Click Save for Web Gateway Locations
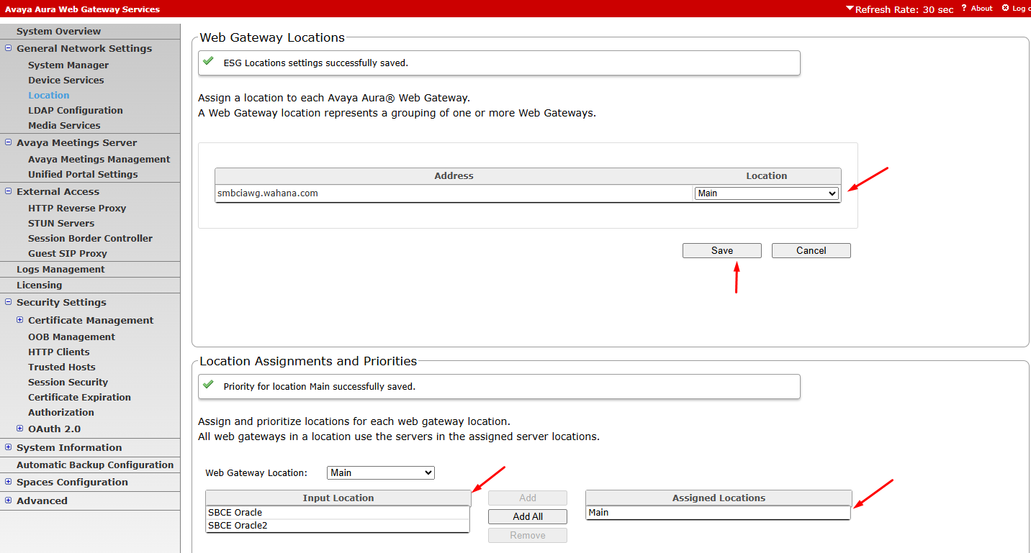1031x553 pixels. pyautogui.click(x=721, y=250)
